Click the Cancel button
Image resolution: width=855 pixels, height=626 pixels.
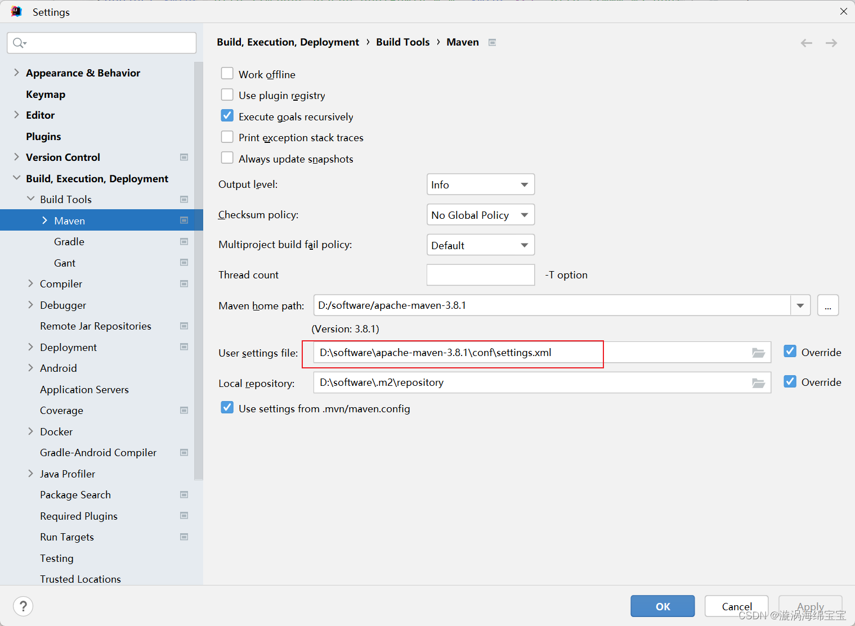[x=736, y=606]
